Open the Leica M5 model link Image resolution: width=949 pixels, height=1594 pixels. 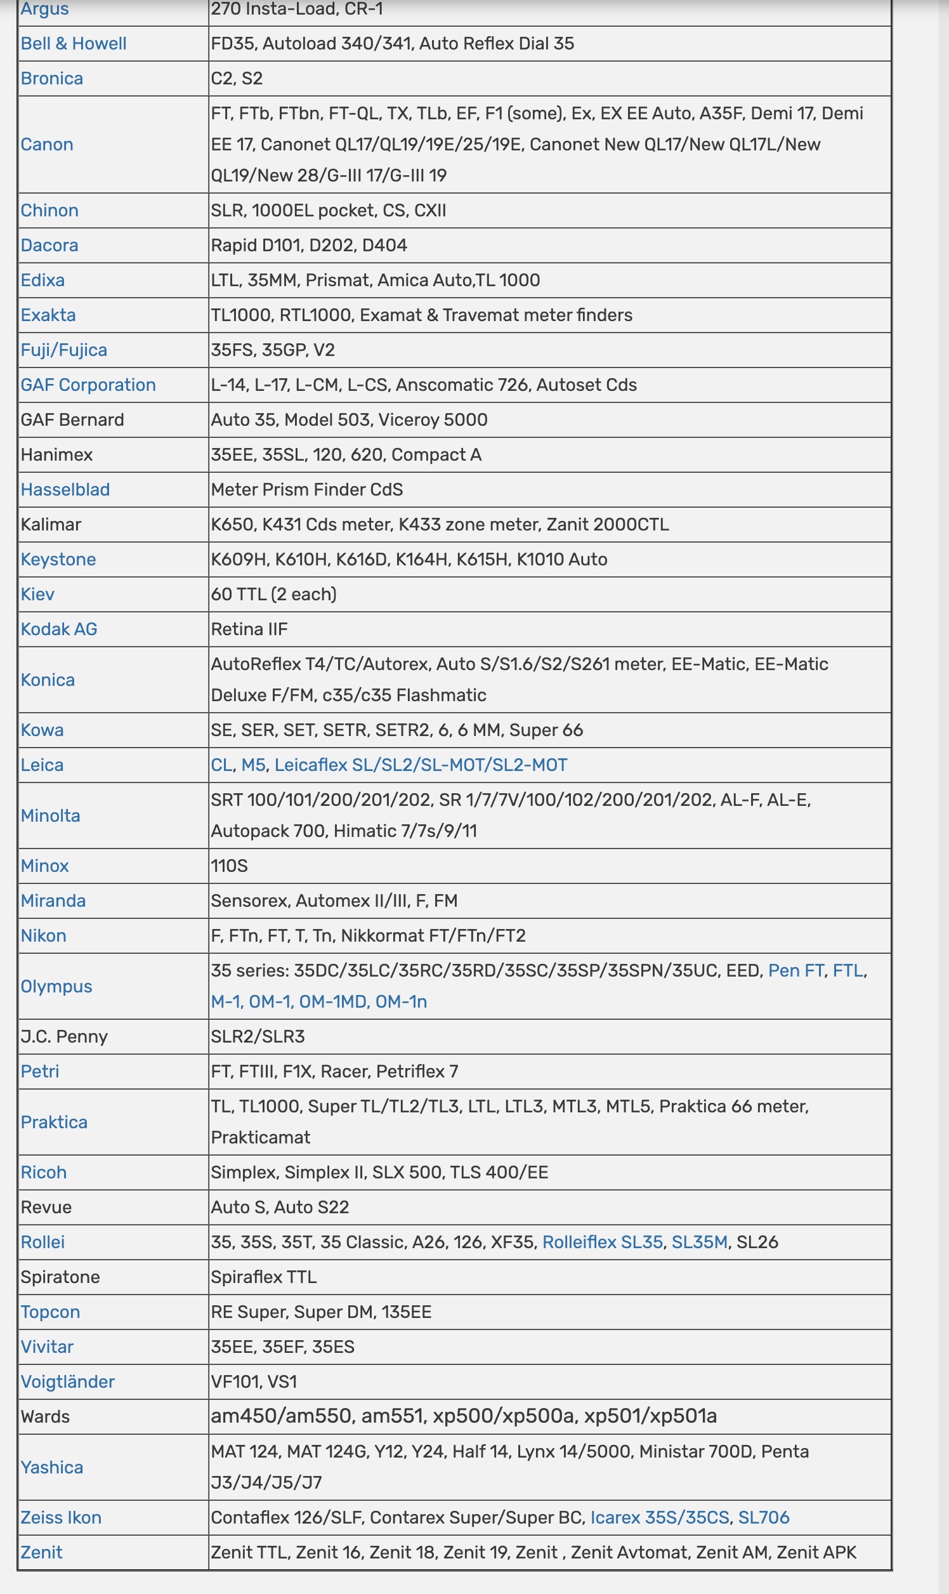pyautogui.click(x=253, y=766)
